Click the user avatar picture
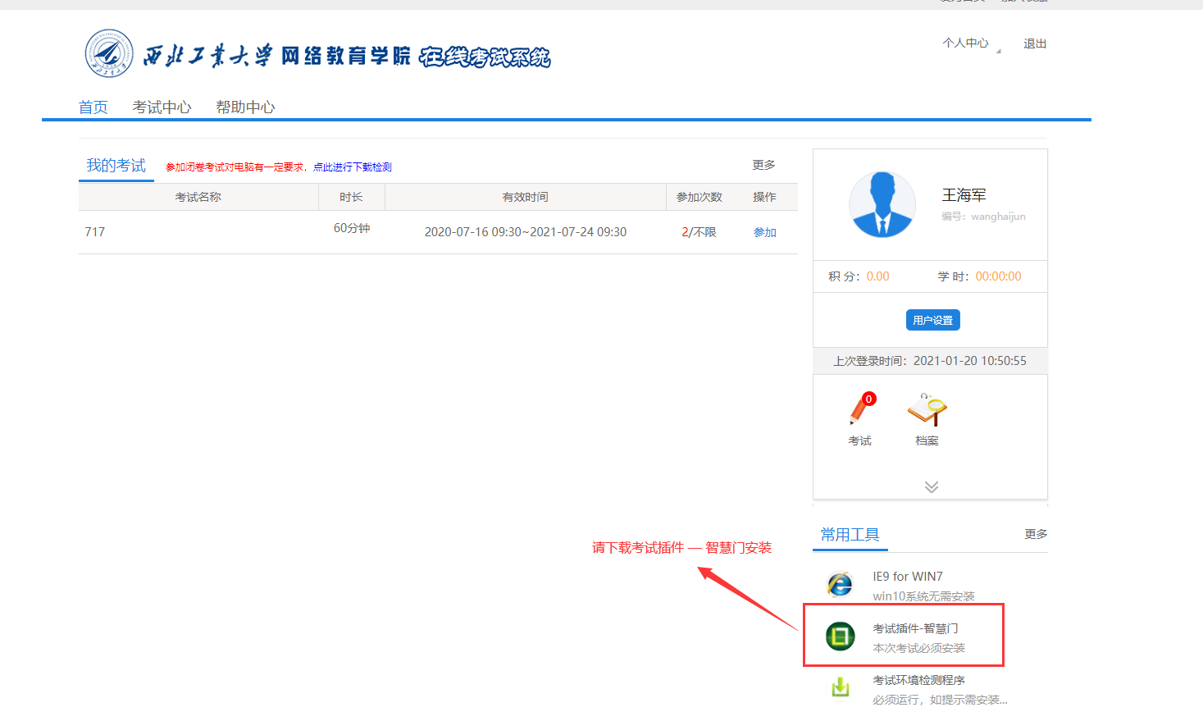 pos(882,205)
